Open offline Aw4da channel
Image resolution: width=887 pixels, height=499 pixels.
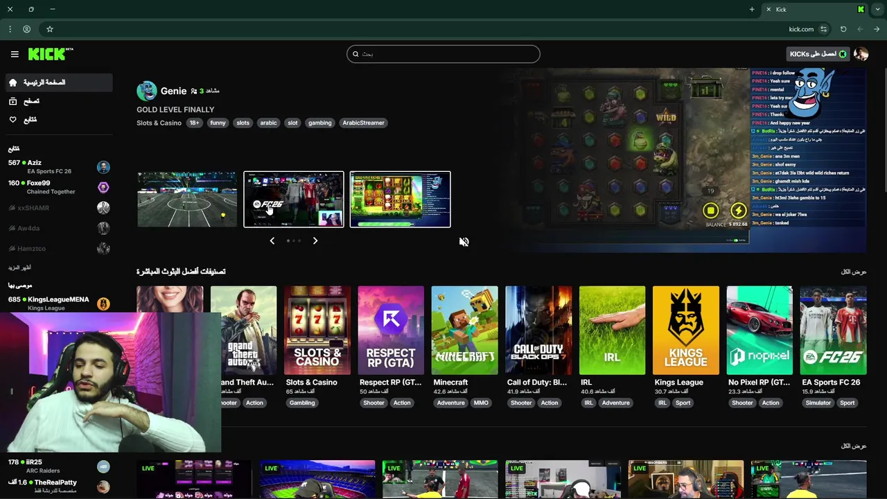tap(59, 228)
